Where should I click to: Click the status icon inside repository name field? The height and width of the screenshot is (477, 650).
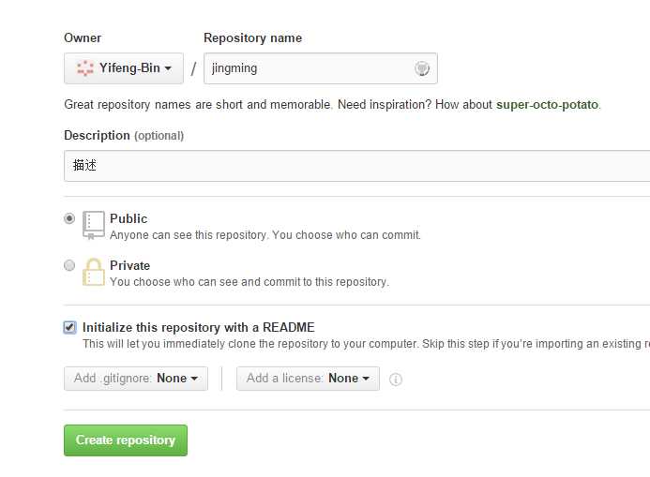422,68
